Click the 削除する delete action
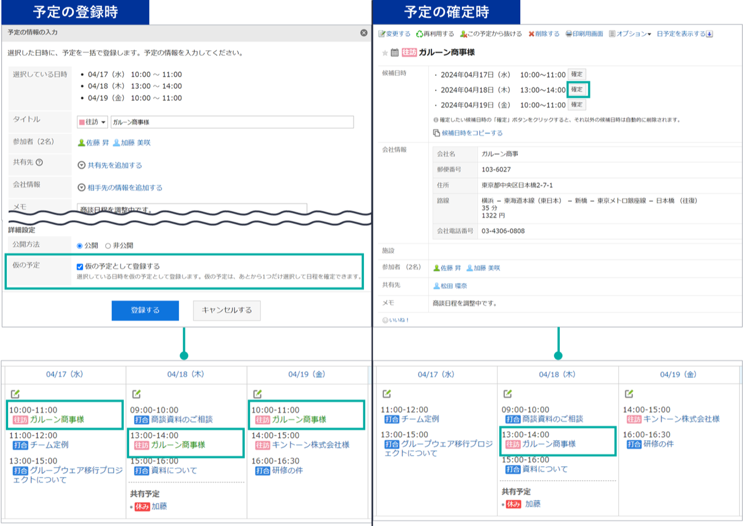This screenshot has width=744, height=526. (x=544, y=34)
